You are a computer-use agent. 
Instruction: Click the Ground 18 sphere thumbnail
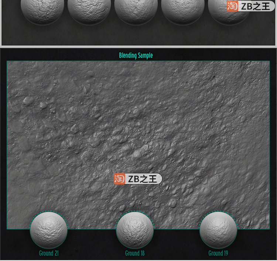point(135,230)
